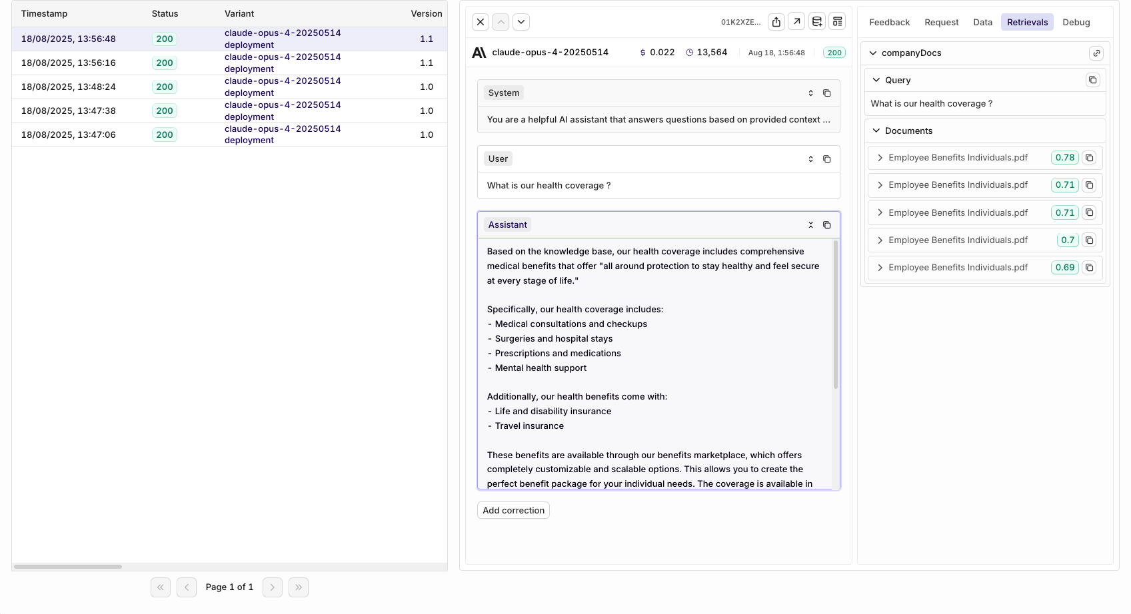Screen dimensions: 1131x614
Task: Copy the Assistant message
Action: tap(827, 225)
